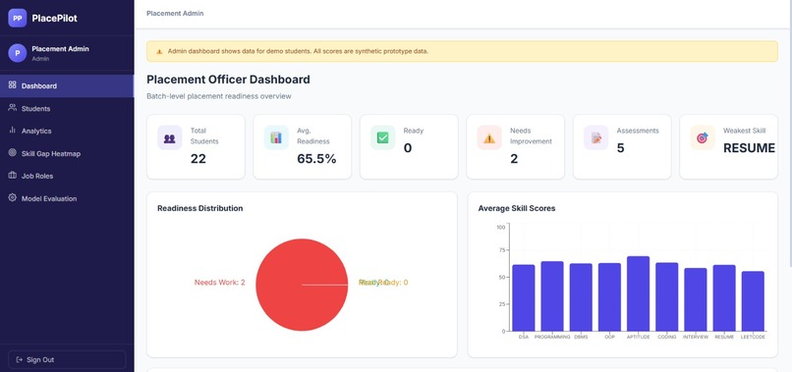The width and height of the screenshot is (792, 372).
Task: Click the Placement Officer Dashboard heading
Action: coord(228,80)
